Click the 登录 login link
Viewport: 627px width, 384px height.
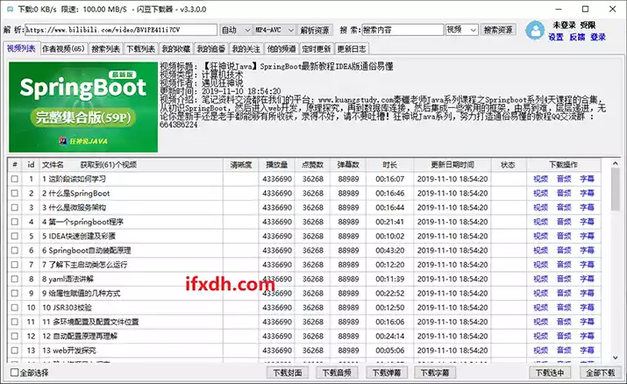pyautogui.click(x=598, y=38)
